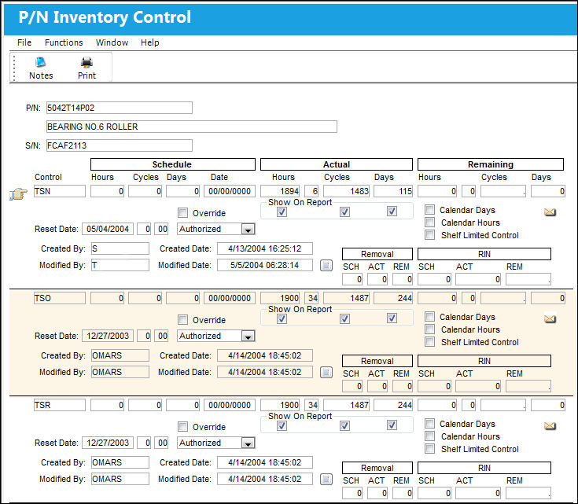Click the TSN RIN ACT field

[478, 279]
